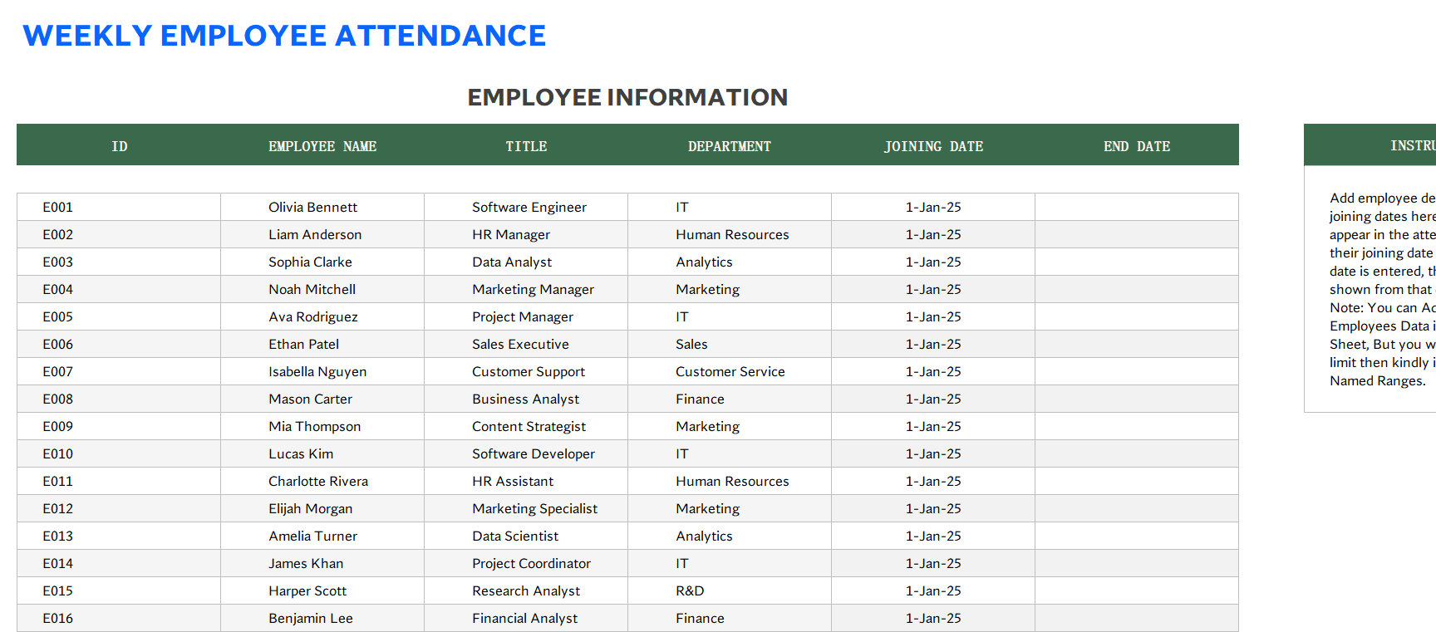
Task: Select the Content Strategist title cell
Action: pyautogui.click(x=526, y=426)
